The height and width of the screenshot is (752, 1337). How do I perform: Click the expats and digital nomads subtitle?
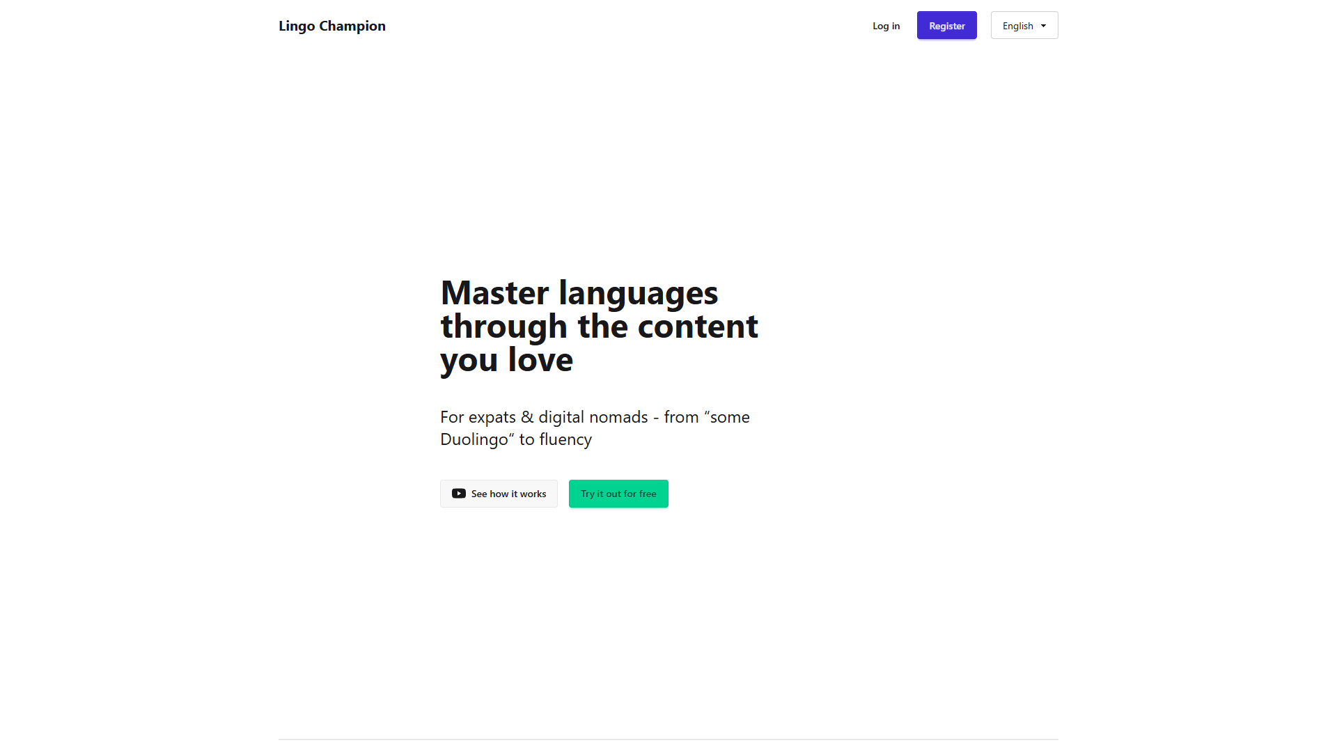[595, 428]
